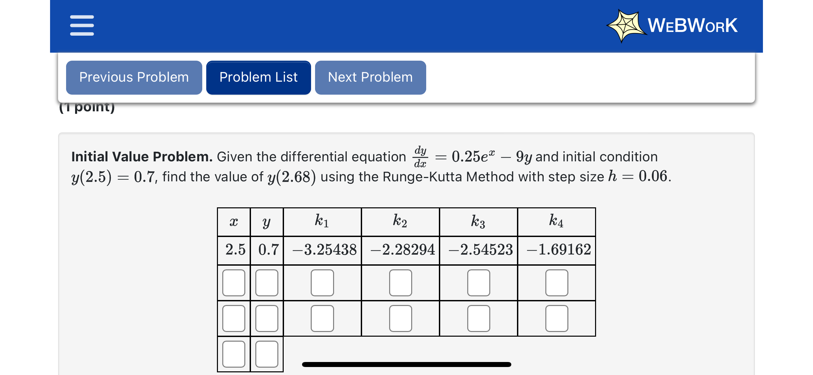Click the y input field in the last table row

click(266, 354)
